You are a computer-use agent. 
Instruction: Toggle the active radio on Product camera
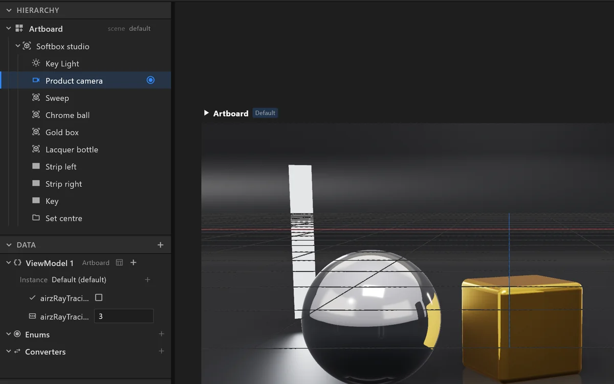150,80
